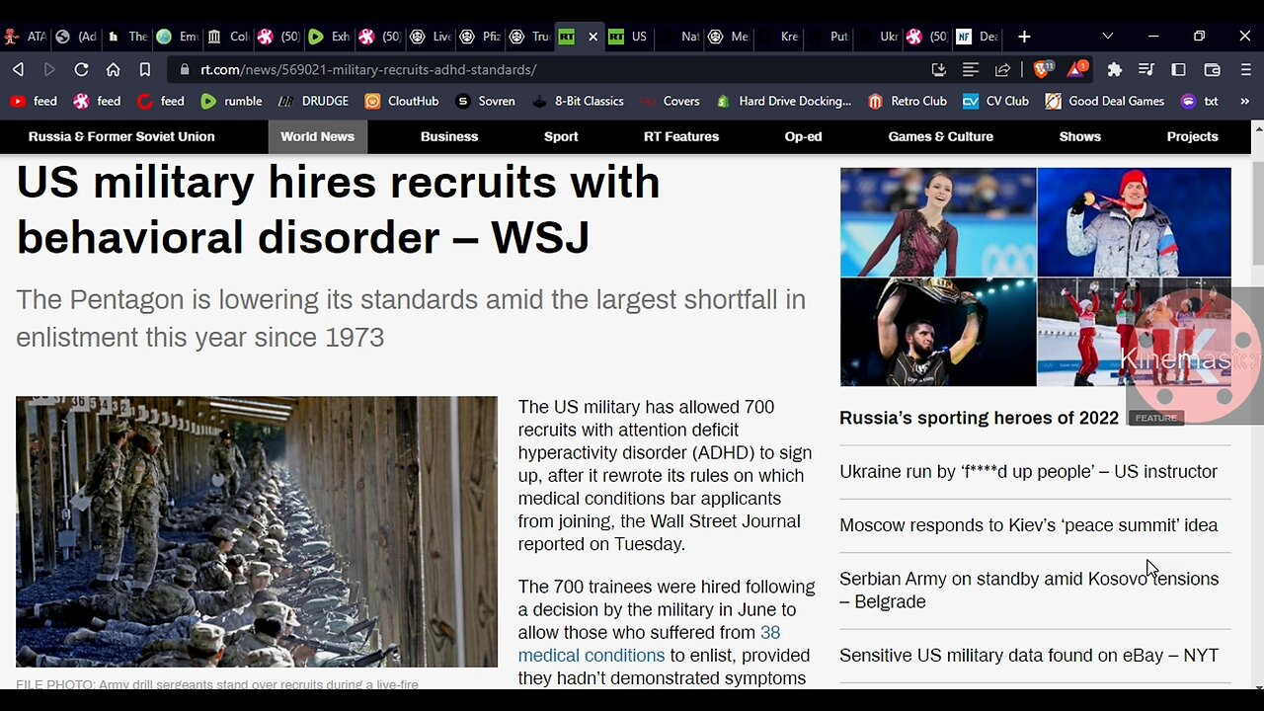The image size is (1264, 711).
Task: Open Russia & Former Soviet Union section
Action: tap(121, 136)
